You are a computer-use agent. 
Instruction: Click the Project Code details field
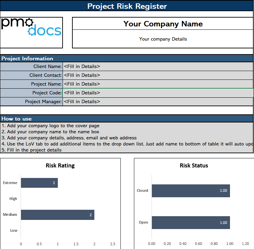[x=158, y=93]
